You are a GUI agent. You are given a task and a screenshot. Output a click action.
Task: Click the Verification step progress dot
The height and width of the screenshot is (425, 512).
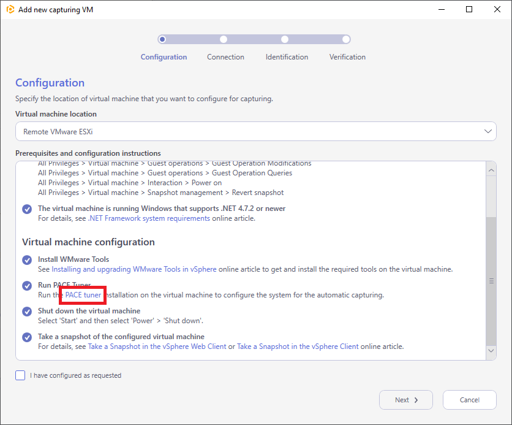click(346, 39)
